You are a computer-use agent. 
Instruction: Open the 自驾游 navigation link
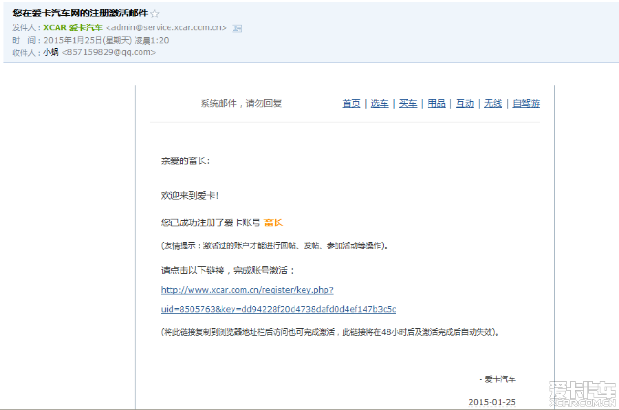point(526,103)
